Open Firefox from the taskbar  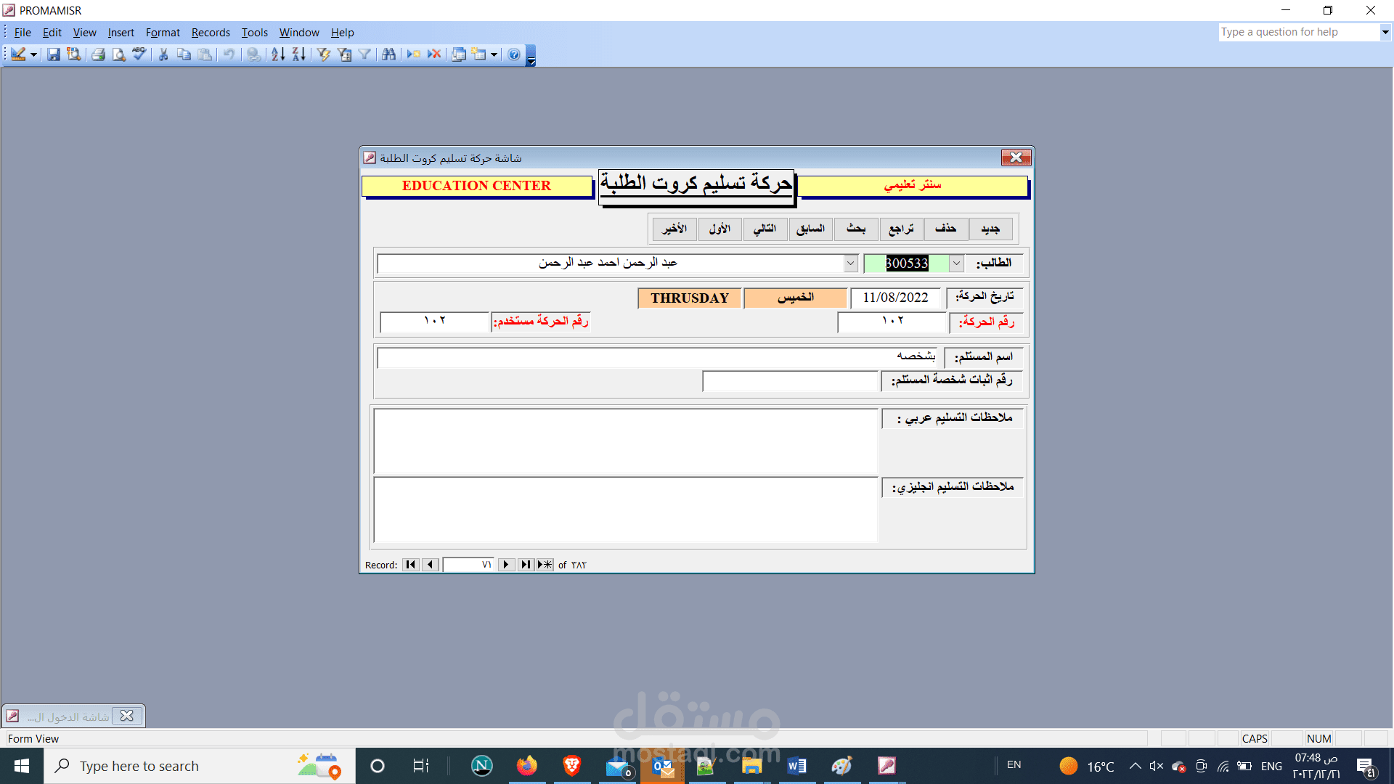pyautogui.click(x=527, y=766)
